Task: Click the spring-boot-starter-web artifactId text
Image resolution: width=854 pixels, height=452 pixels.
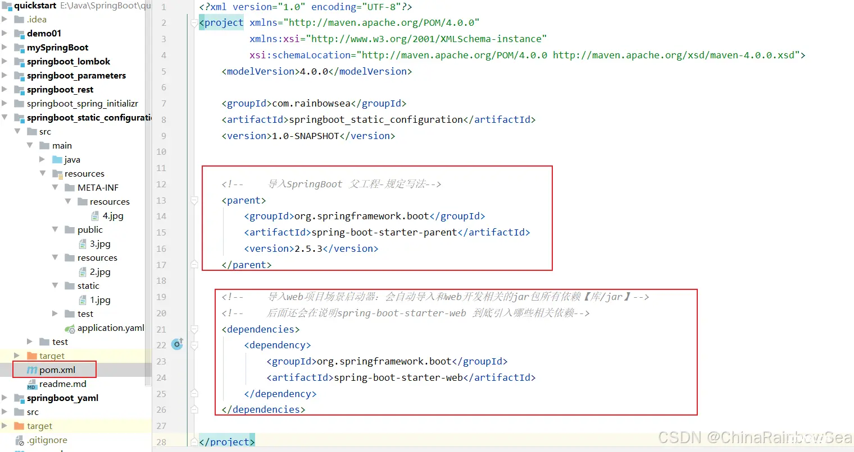Action: pyautogui.click(x=398, y=377)
